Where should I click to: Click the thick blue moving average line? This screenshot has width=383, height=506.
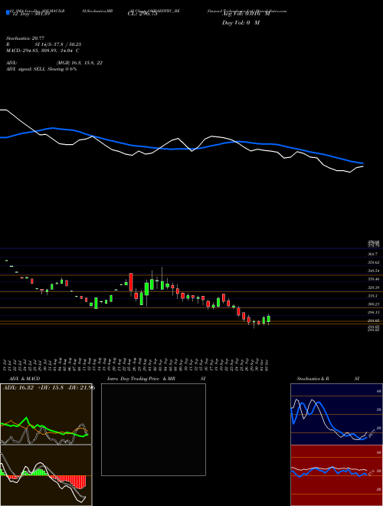pyautogui.click(x=181, y=149)
